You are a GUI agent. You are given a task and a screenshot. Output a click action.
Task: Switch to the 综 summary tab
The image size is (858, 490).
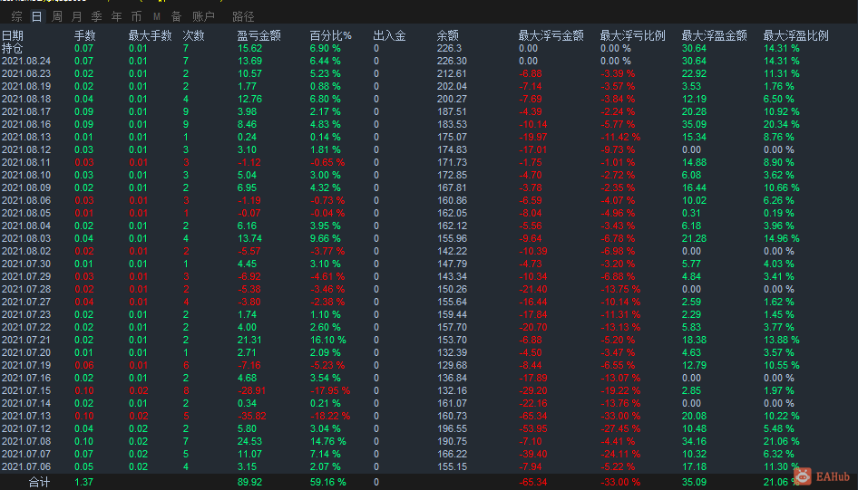click(17, 16)
